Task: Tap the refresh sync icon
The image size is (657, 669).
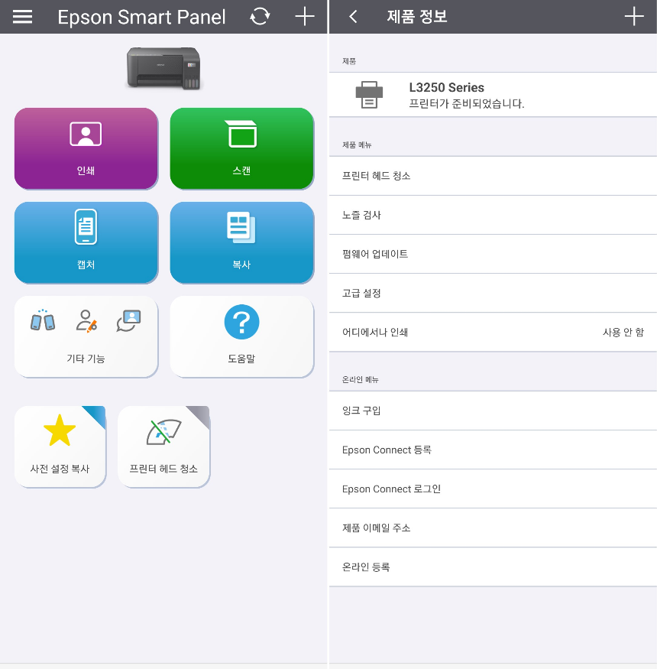Action: point(260,17)
